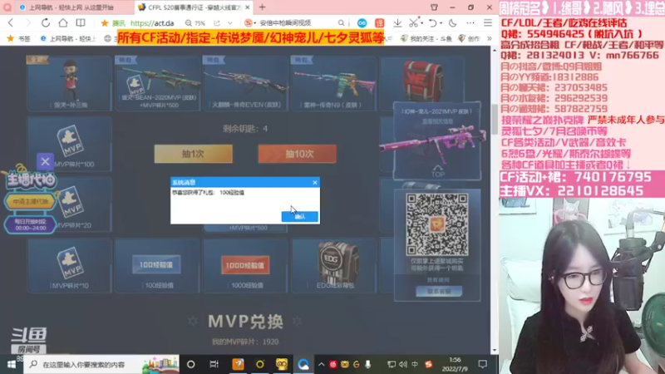Click the bookmark star beside the address
The height and width of the screenshot is (374, 665).
[105, 23]
